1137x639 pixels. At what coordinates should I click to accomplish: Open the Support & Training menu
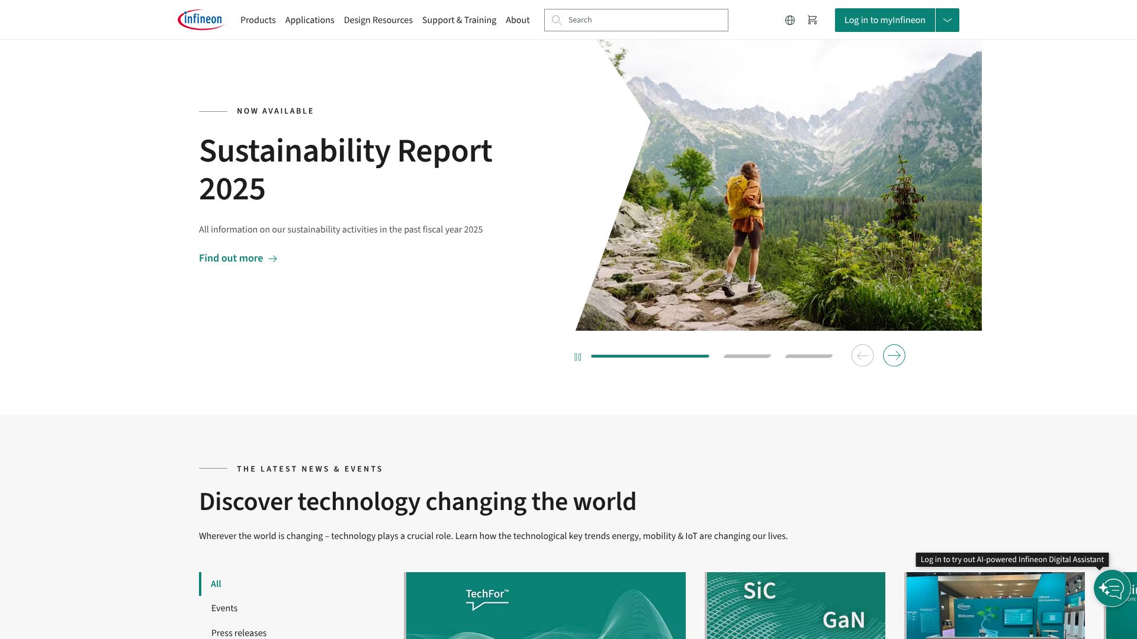[459, 20]
